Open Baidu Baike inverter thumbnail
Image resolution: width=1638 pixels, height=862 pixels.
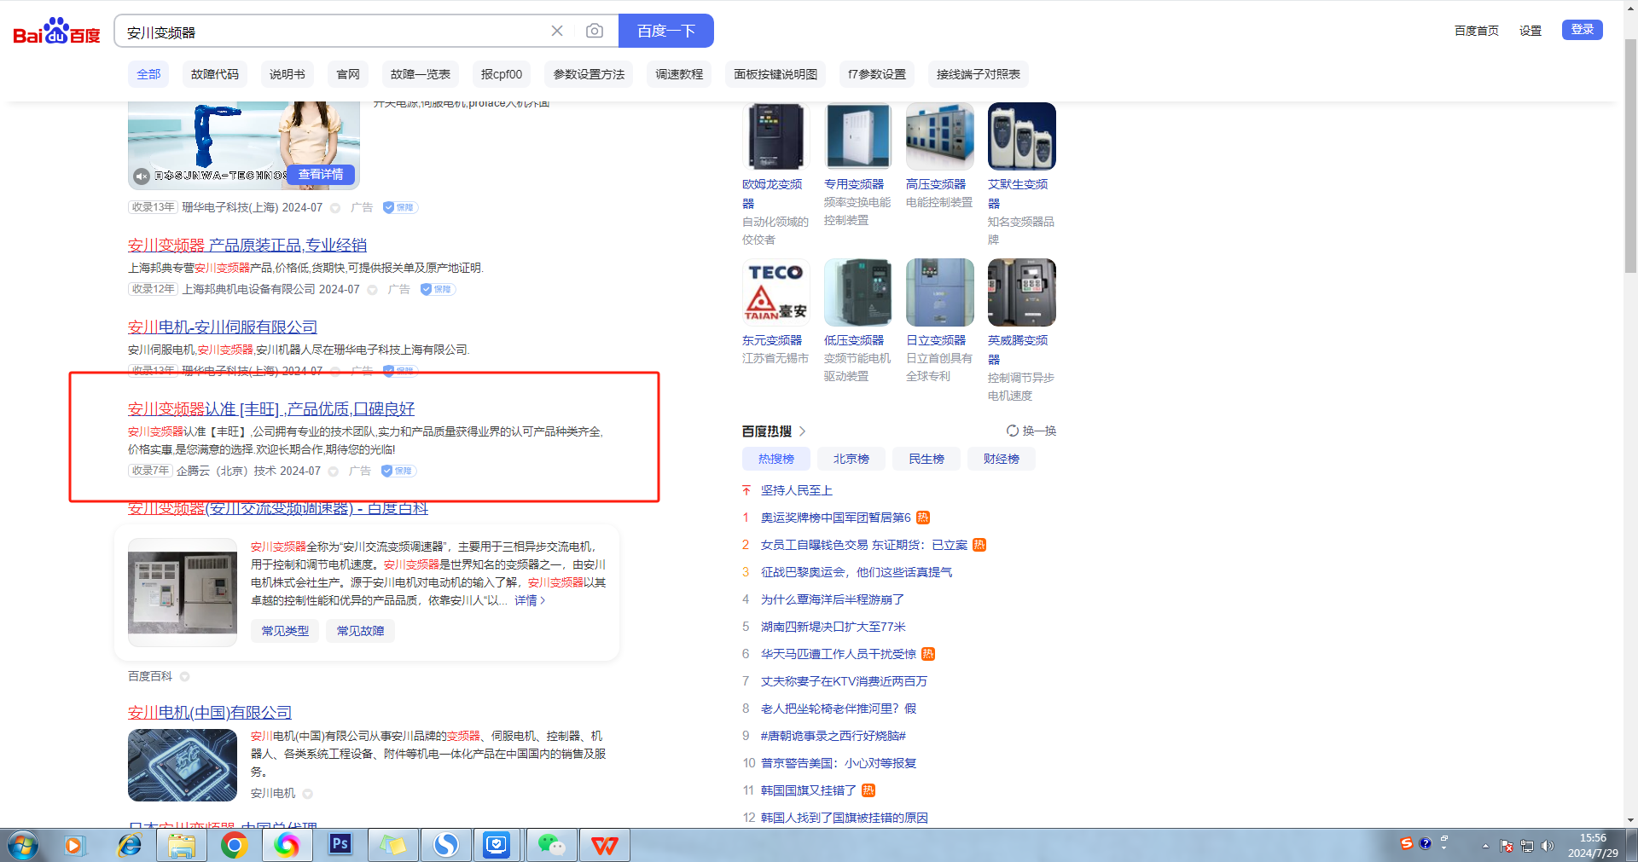point(183,593)
